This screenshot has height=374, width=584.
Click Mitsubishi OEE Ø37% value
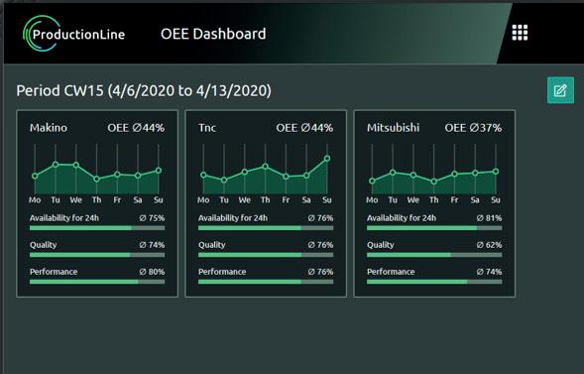click(x=473, y=128)
